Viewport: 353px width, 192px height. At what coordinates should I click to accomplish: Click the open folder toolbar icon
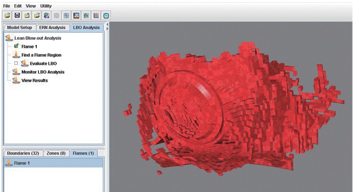tap(8, 15)
